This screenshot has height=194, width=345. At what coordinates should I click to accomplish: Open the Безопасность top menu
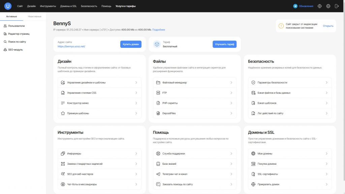pyautogui.click(x=89, y=6)
